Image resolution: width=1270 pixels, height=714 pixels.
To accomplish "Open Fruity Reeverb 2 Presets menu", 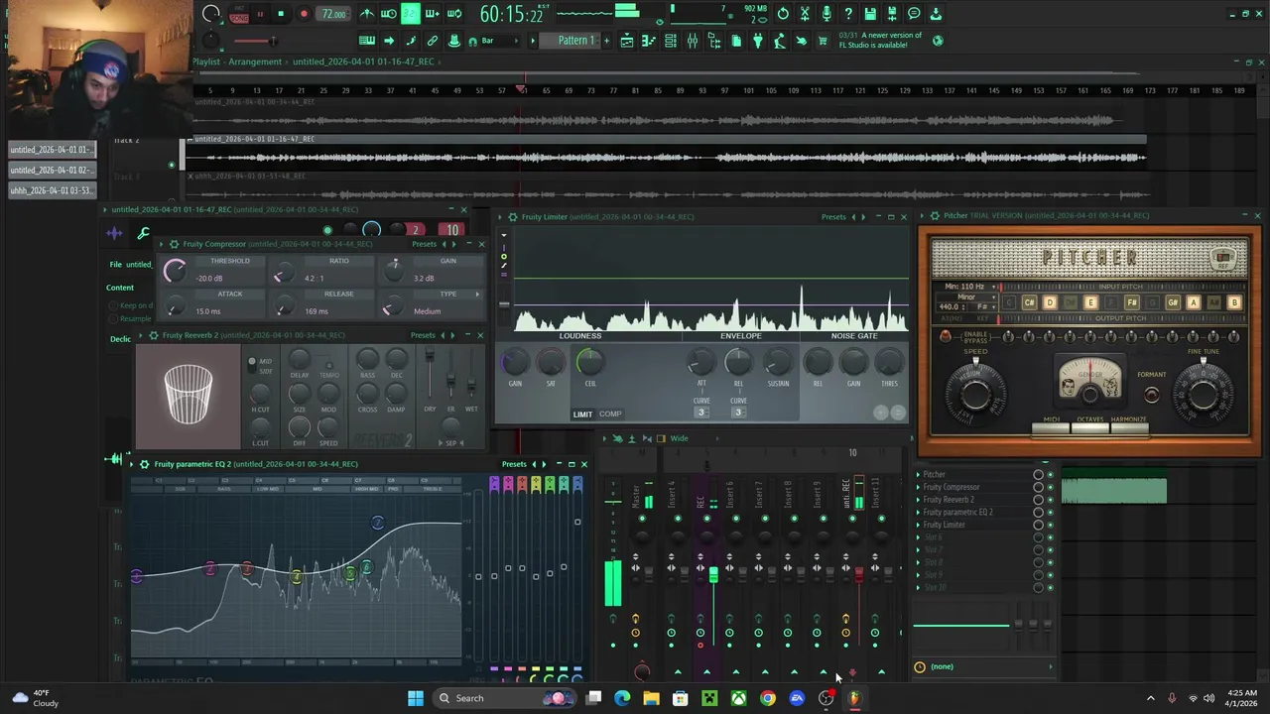I will 423,335.
